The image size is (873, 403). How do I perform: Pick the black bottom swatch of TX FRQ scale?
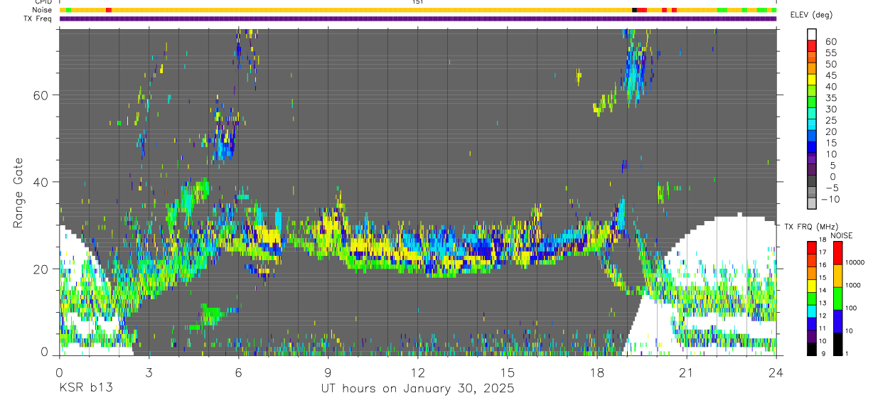pyautogui.click(x=812, y=348)
